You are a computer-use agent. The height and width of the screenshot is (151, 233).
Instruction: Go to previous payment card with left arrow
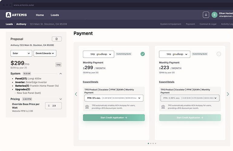tap(76, 94)
